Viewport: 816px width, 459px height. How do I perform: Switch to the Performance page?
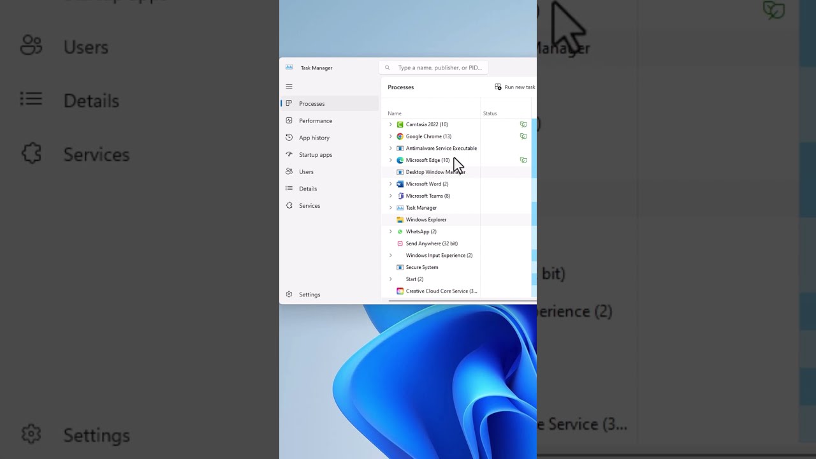click(x=329, y=120)
